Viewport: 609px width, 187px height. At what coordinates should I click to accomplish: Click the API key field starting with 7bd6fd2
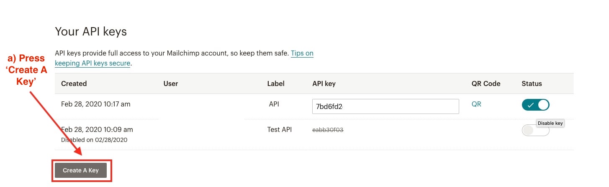click(x=385, y=106)
